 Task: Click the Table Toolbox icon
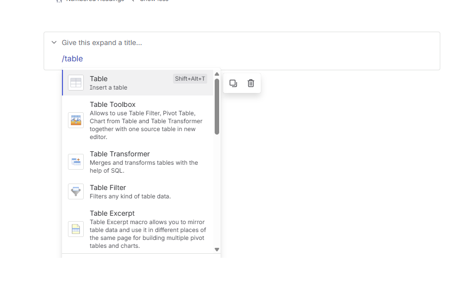pyautogui.click(x=76, y=120)
